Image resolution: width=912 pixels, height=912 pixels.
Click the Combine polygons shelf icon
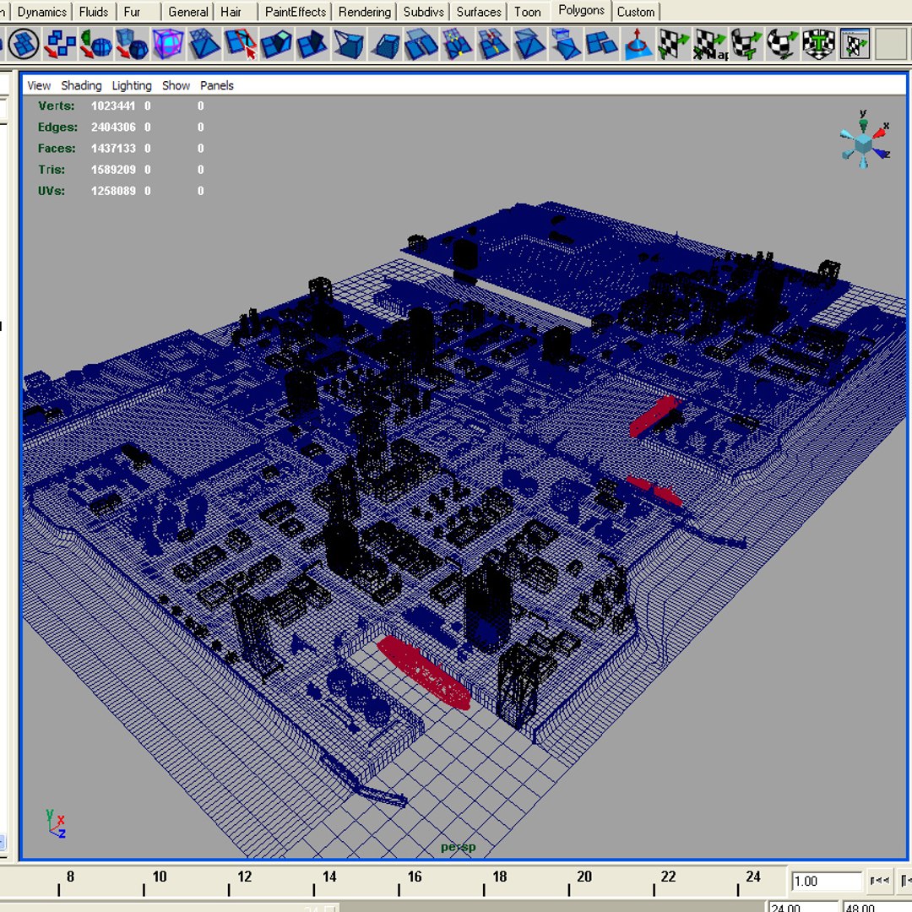click(x=24, y=44)
